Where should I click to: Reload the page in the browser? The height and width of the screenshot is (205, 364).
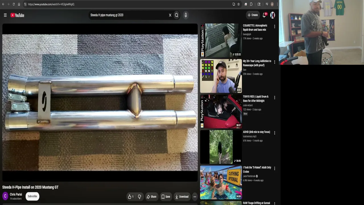[14, 4]
